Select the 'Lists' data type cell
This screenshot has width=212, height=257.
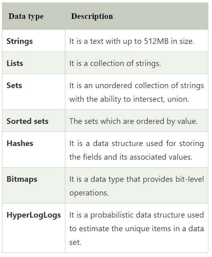point(34,63)
